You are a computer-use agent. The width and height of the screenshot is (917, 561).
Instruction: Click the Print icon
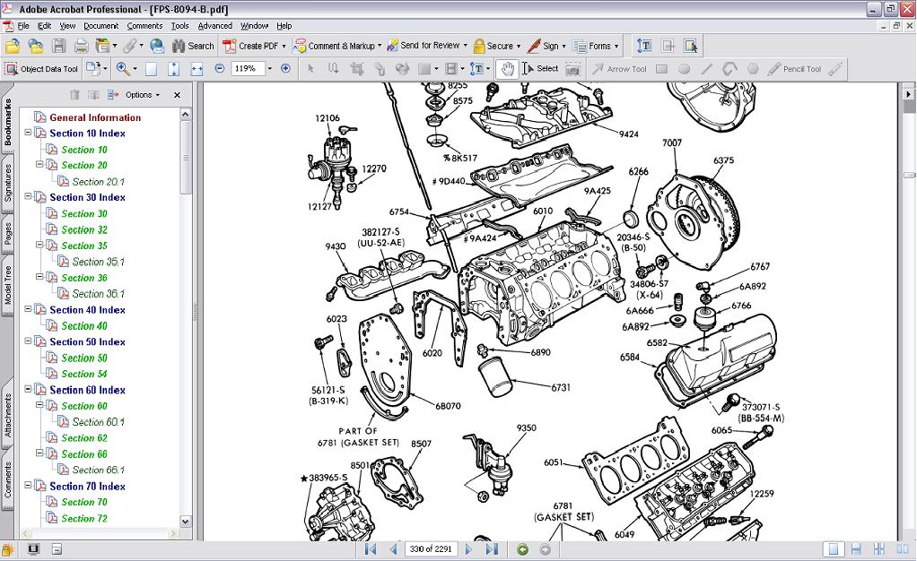coord(81,46)
